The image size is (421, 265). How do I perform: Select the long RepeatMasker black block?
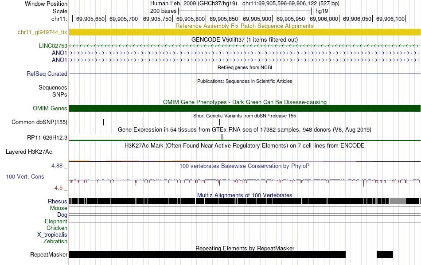pyautogui.click(x=207, y=254)
